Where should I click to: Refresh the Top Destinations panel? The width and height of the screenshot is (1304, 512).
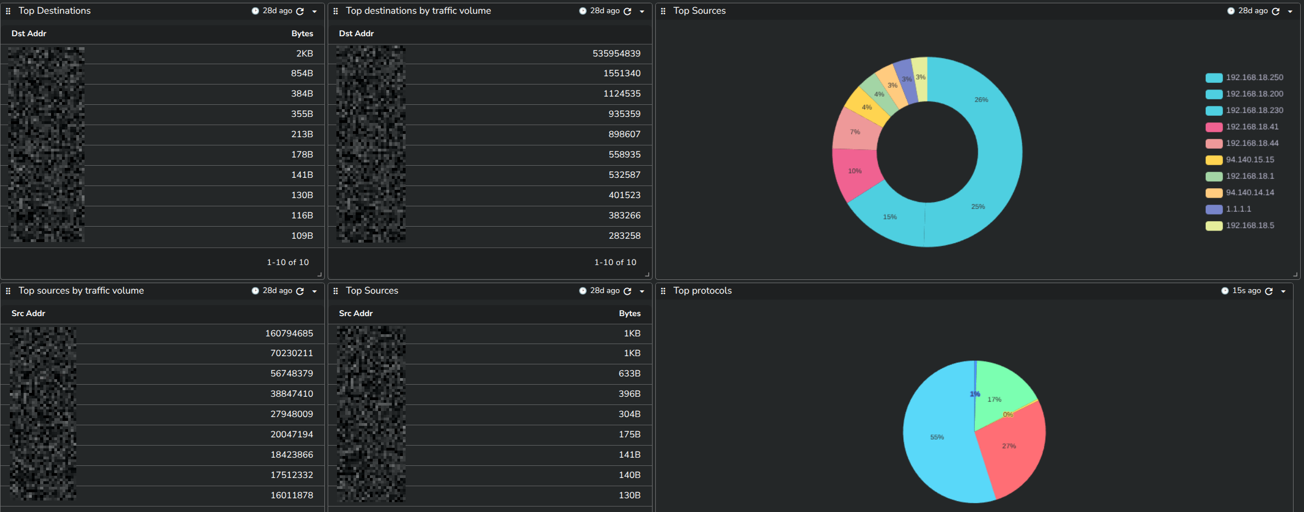(x=300, y=11)
